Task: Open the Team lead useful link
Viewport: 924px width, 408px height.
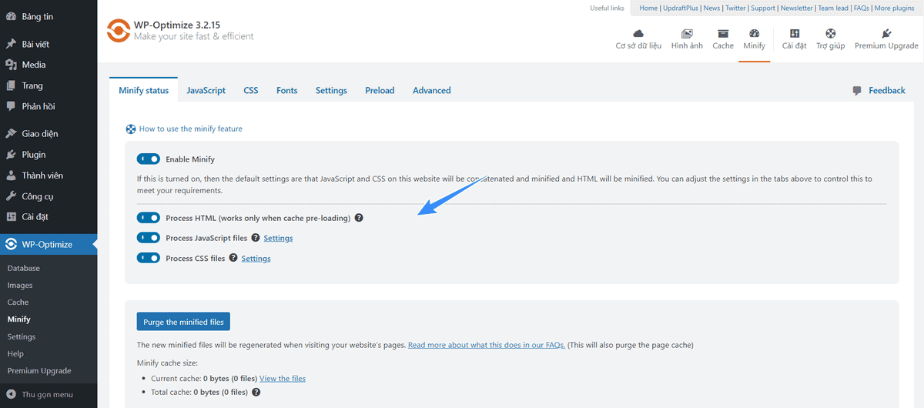Action: coord(832,8)
